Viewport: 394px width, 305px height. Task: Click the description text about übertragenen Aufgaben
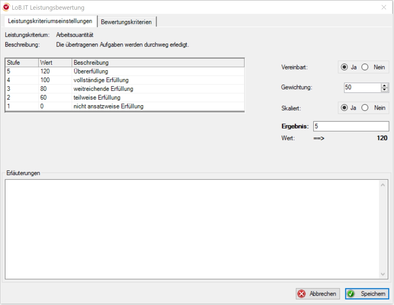(x=123, y=45)
